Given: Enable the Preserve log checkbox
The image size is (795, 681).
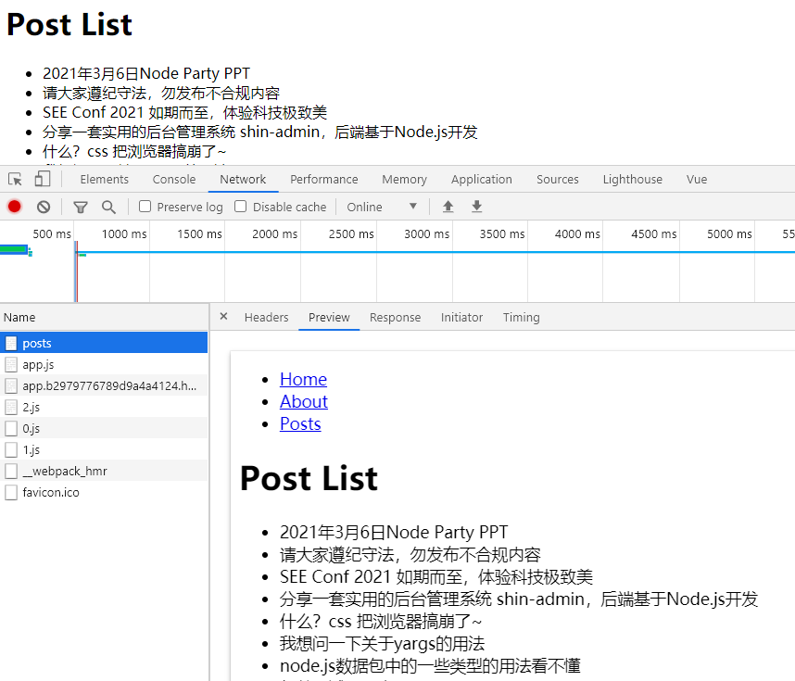Looking at the screenshot, I should coord(145,207).
